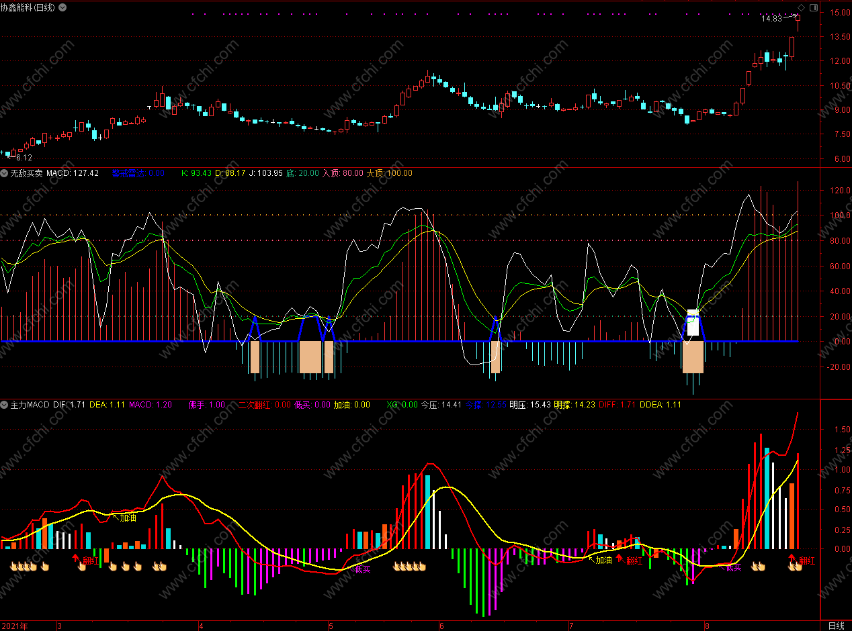Image resolution: width=852 pixels, height=631 pixels.
Task: Click the -20.00 indicator axis value
Action: pyautogui.click(x=839, y=367)
